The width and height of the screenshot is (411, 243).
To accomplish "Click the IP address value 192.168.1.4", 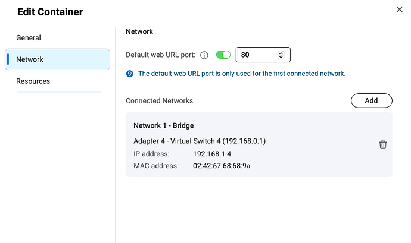I will pos(211,154).
